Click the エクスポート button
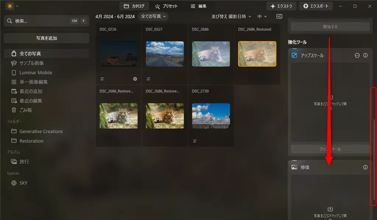 [316, 6]
